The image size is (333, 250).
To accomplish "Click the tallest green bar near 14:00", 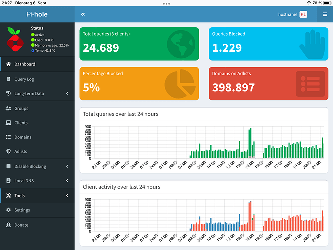I will click(x=250, y=143).
